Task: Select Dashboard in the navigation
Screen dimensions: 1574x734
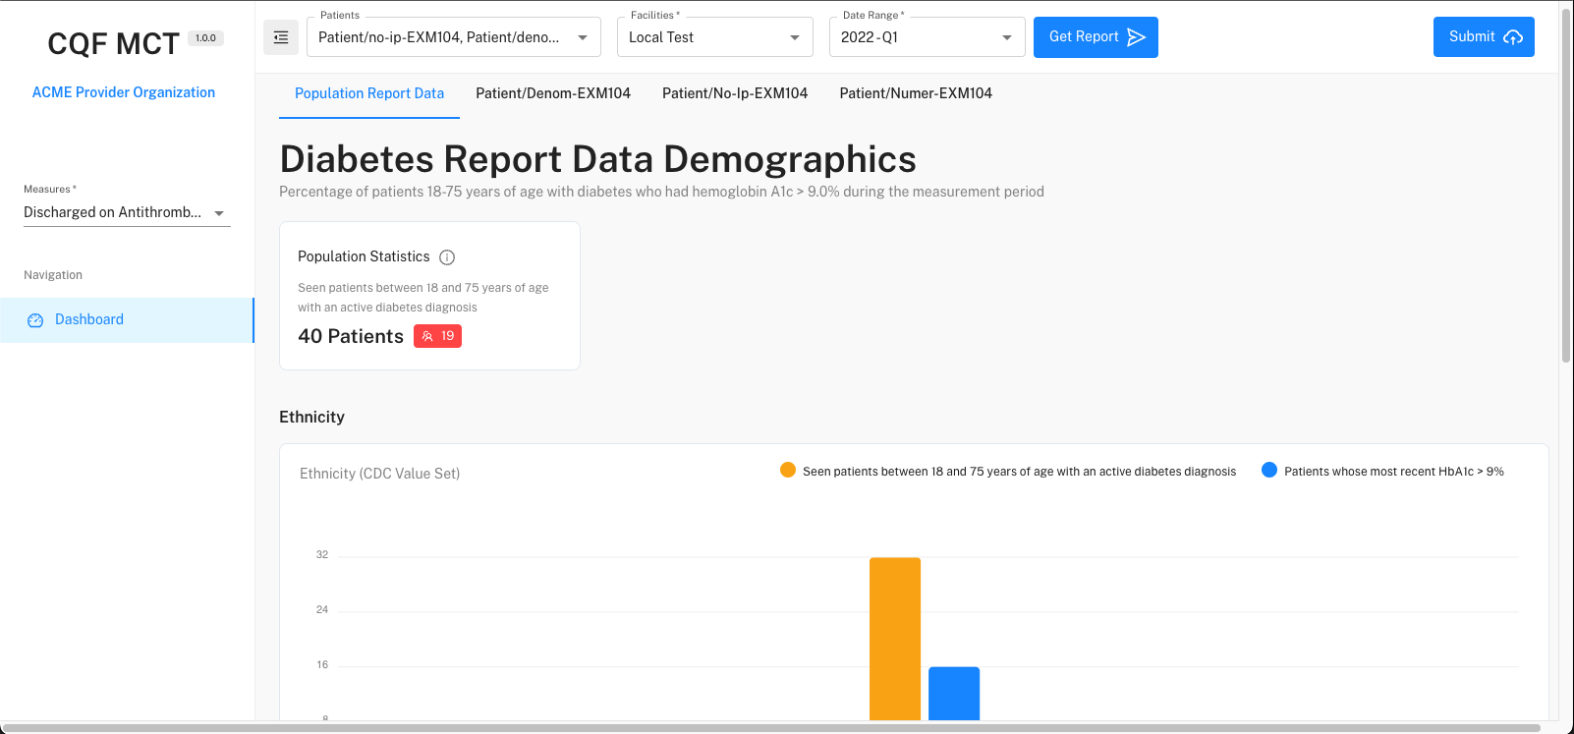Action: coord(89,319)
